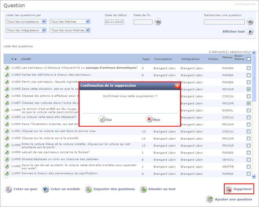
Task: Click the edit pencil icon for question 11494
Action: click(x=7, y=153)
